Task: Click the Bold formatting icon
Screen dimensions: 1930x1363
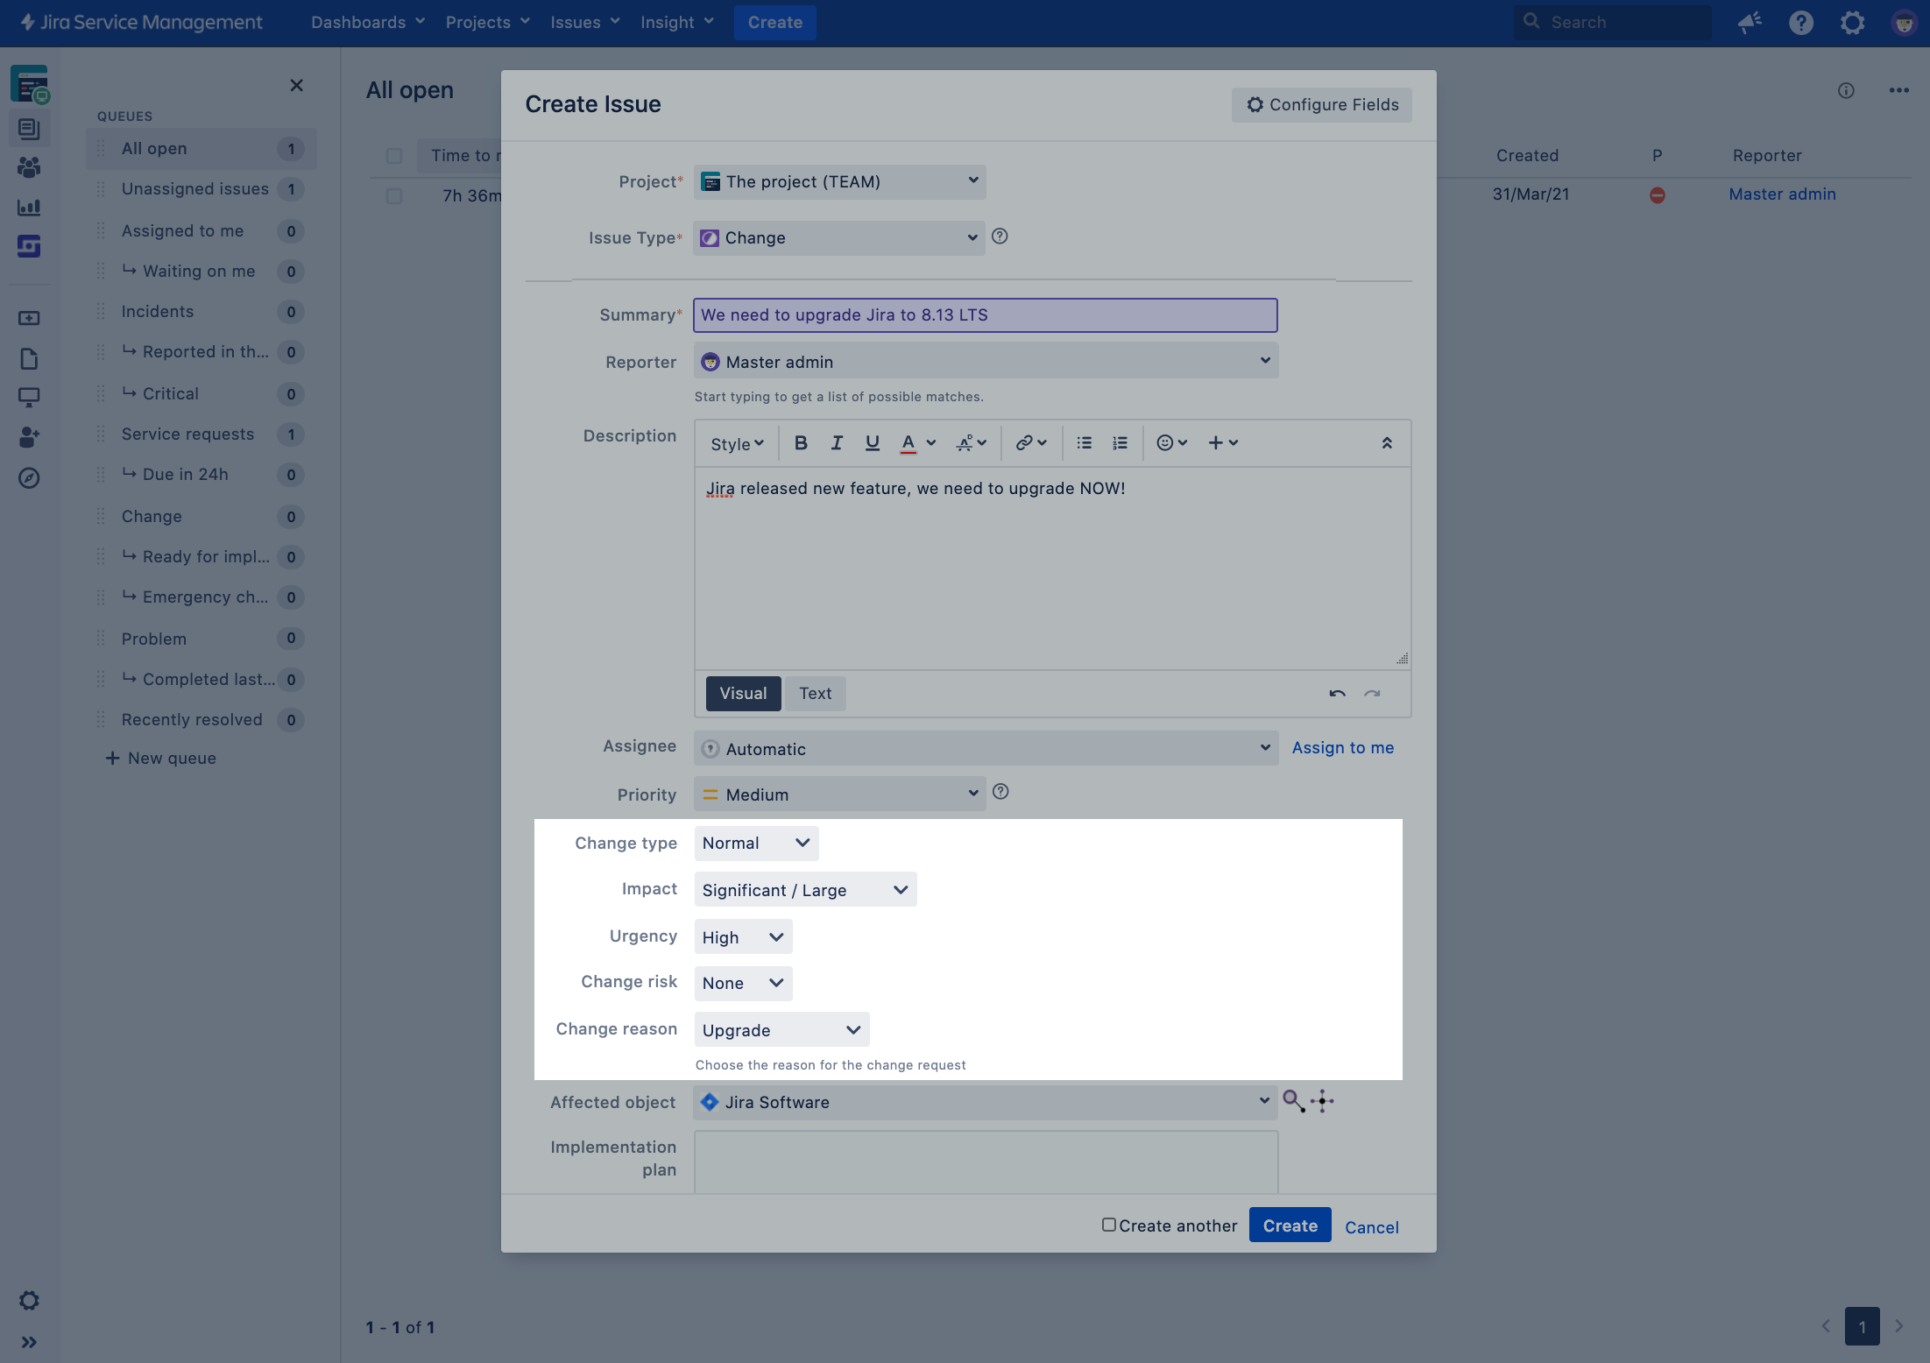Action: tap(801, 443)
